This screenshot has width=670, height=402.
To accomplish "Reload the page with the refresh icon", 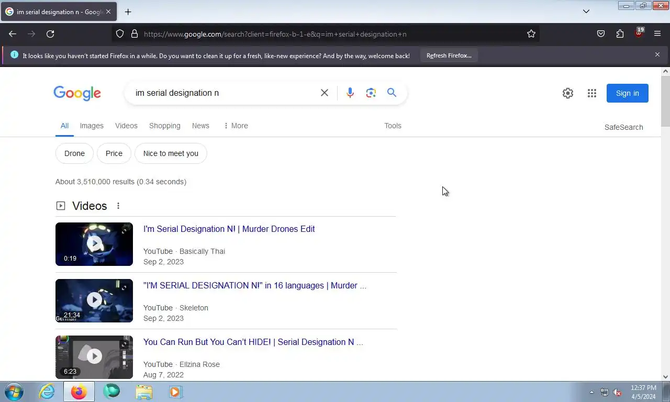I will click(x=50, y=34).
